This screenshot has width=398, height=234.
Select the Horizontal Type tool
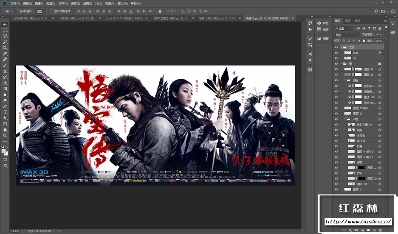pyautogui.click(x=5, y=112)
